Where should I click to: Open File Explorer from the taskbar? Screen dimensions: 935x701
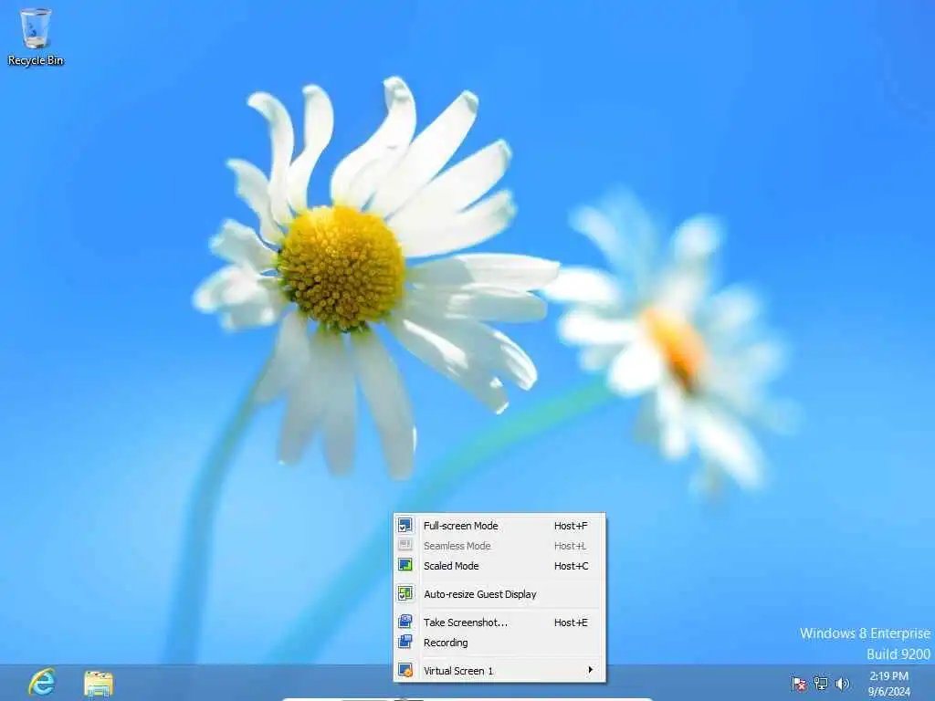[99, 683]
